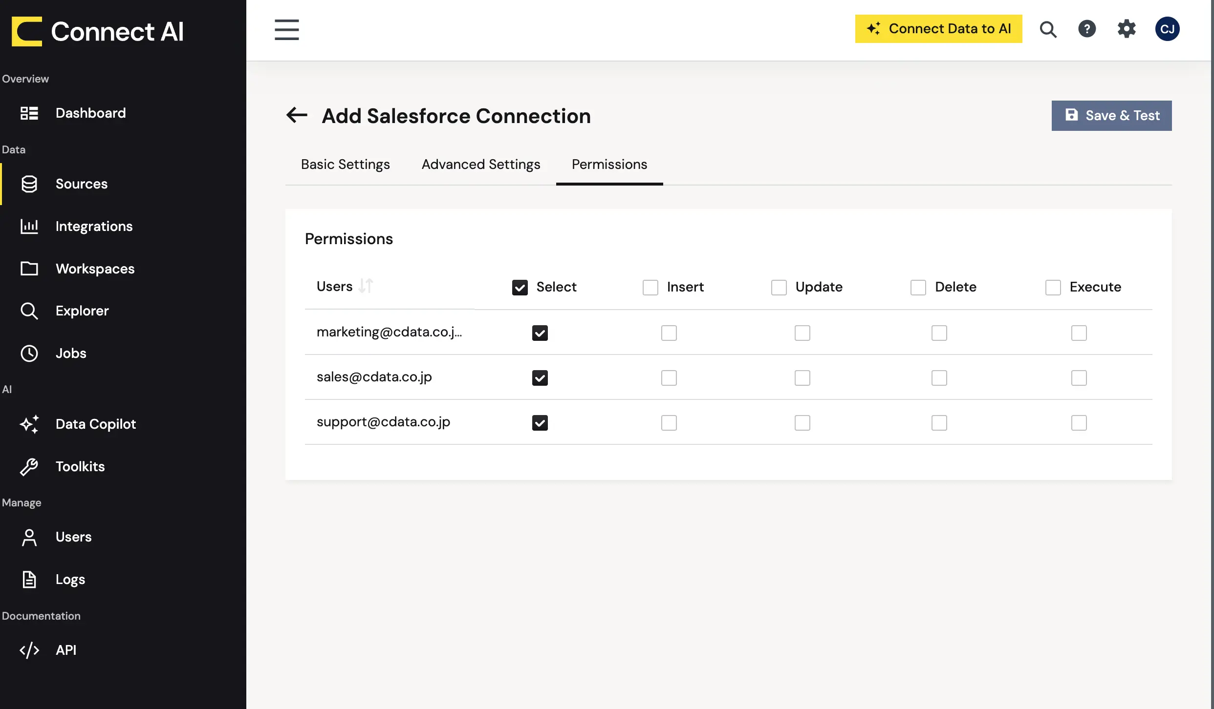The image size is (1214, 709).
Task: Click the Add Salesforce Connection title
Action: [456, 116]
